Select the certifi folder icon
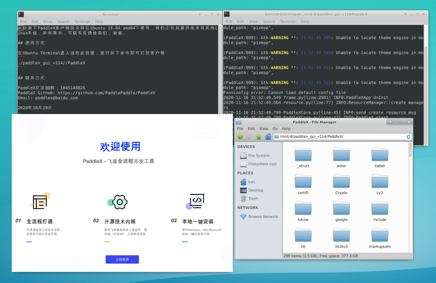Image resolution: width=436 pixels, height=283 pixels. (x=303, y=181)
